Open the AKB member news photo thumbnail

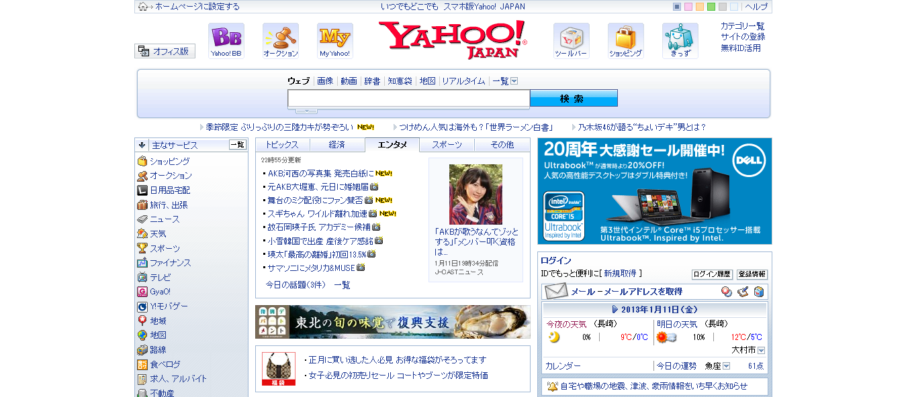[x=475, y=194]
